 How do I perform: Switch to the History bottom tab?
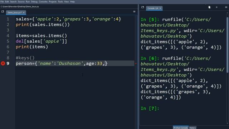(193, 128)
